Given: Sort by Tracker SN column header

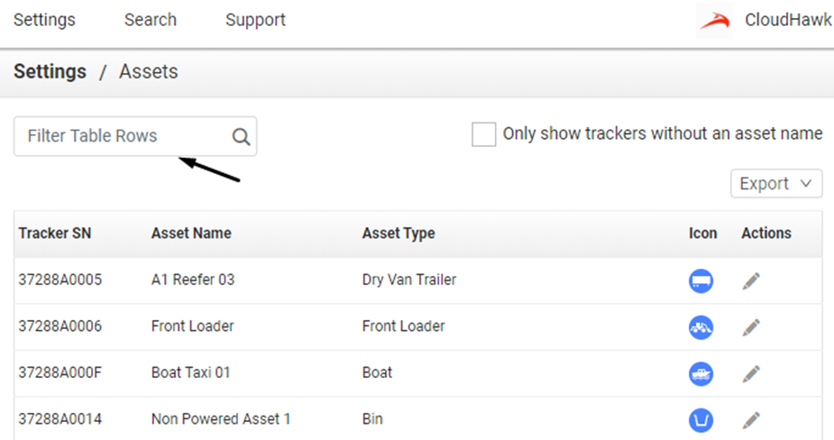Looking at the screenshot, I should click(x=55, y=233).
